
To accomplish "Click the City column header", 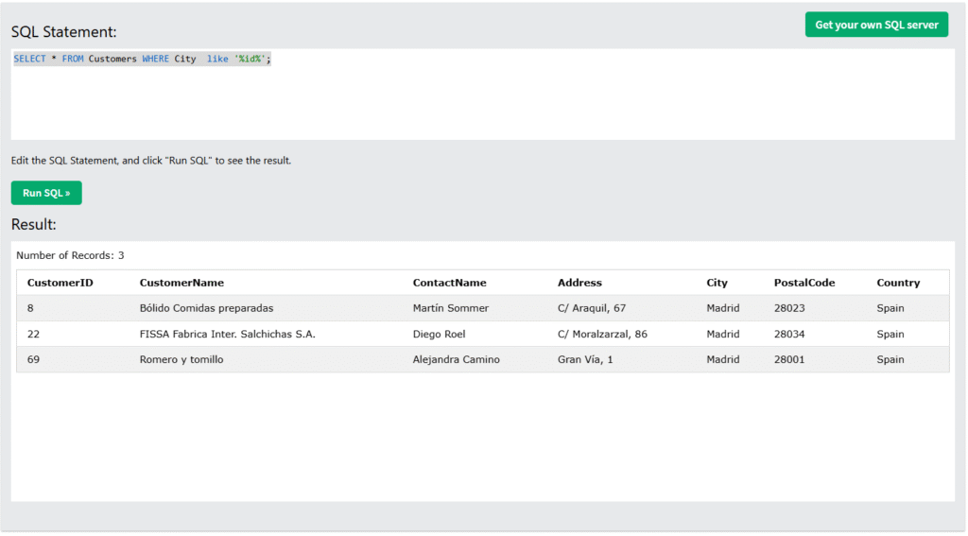I will point(717,283).
